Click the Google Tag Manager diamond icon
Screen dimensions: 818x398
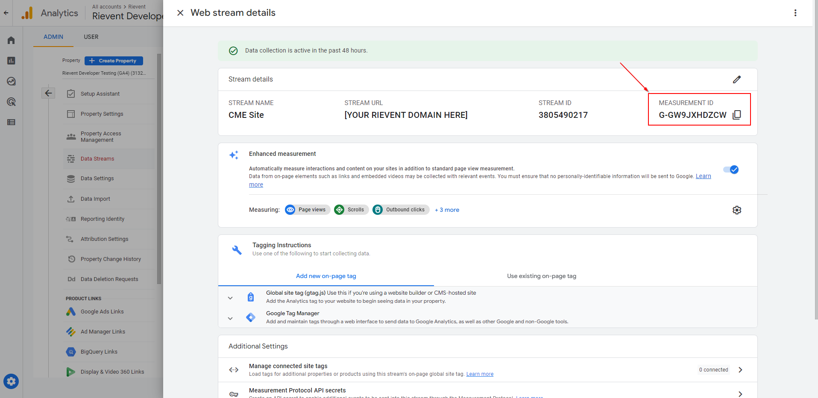pos(251,317)
